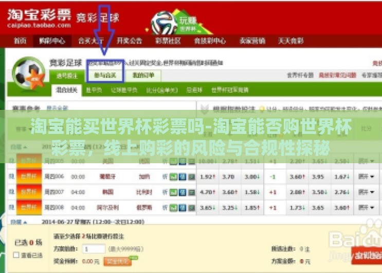Hide the 周四008 match row with 隐
The width and height of the screenshot is (382, 273).
click(x=11, y=207)
